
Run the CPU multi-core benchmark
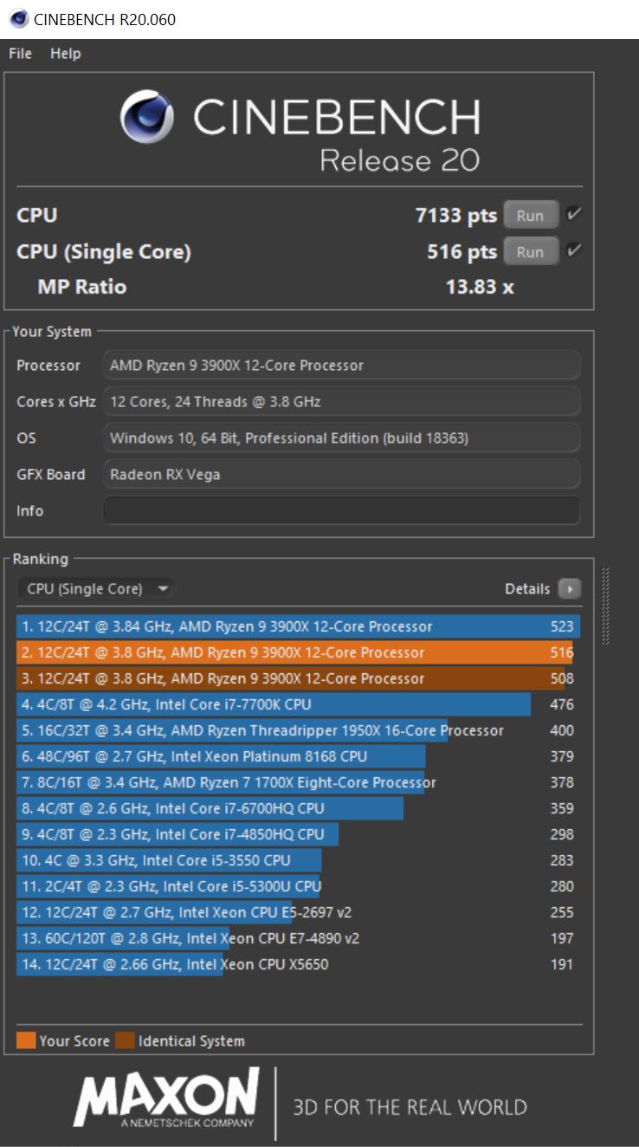pos(530,216)
